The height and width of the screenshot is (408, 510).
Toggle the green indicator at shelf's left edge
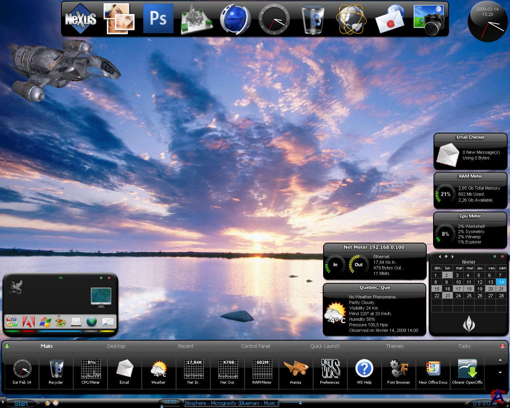pyautogui.click(x=7, y=346)
